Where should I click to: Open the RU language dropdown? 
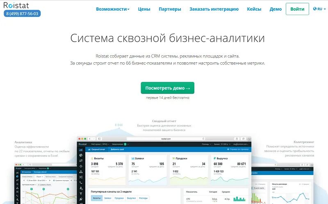[319, 9]
